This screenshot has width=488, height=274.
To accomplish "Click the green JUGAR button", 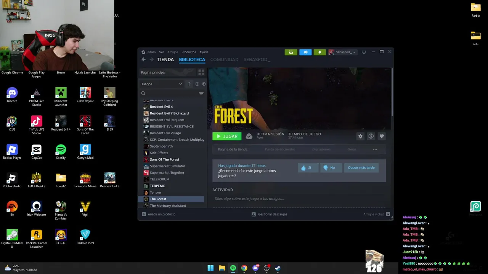I will click(x=227, y=136).
